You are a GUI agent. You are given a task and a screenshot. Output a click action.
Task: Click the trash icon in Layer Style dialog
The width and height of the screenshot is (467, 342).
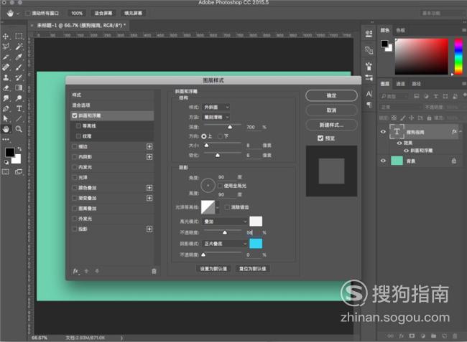point(154,271)
